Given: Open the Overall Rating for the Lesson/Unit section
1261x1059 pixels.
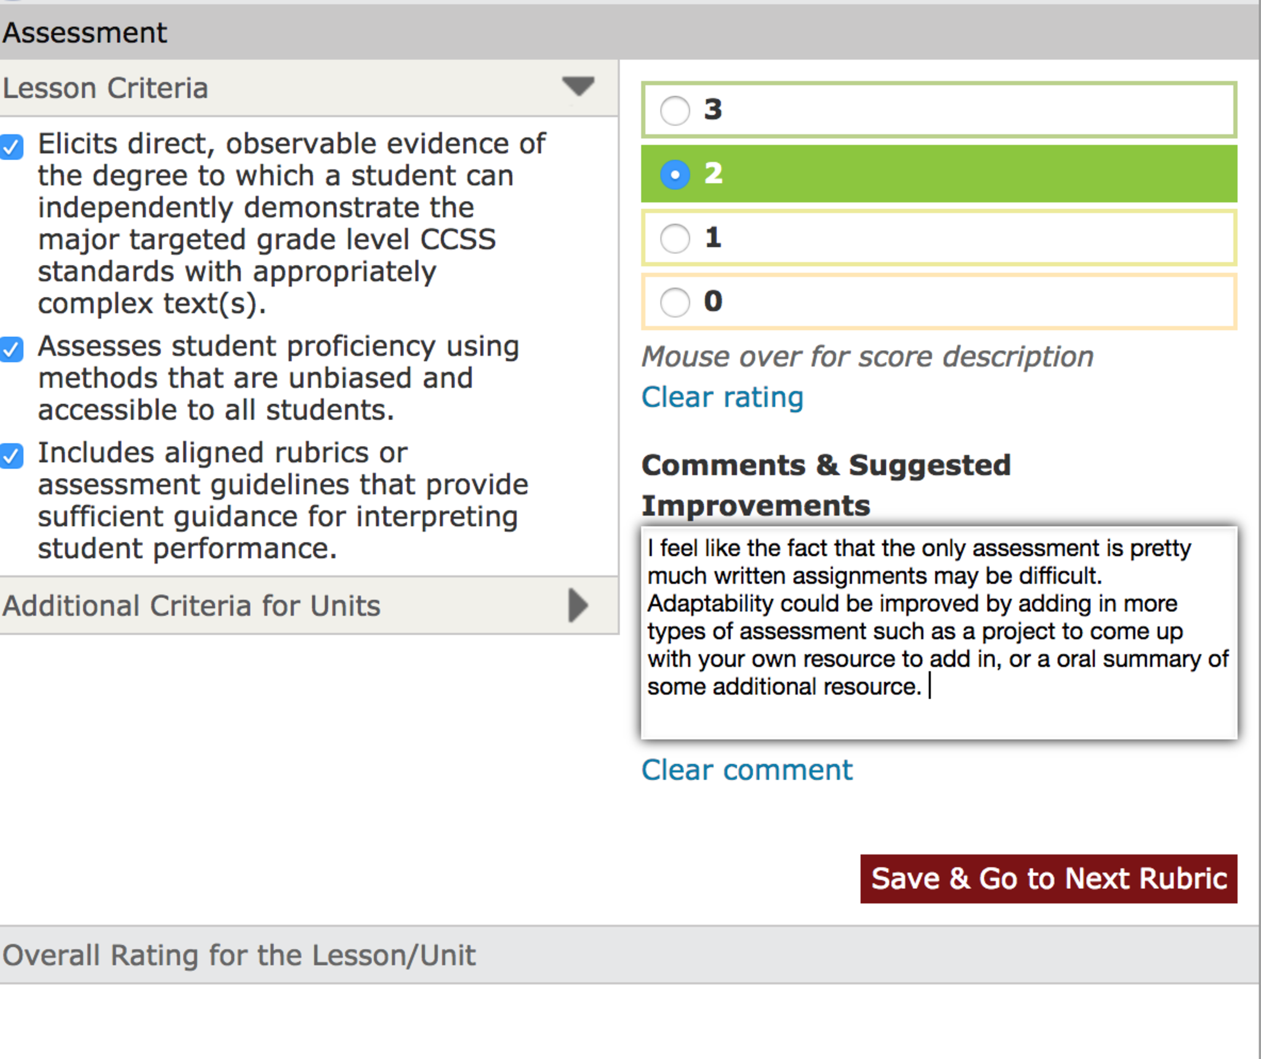Looking at the screenshot, I should 239,955.
